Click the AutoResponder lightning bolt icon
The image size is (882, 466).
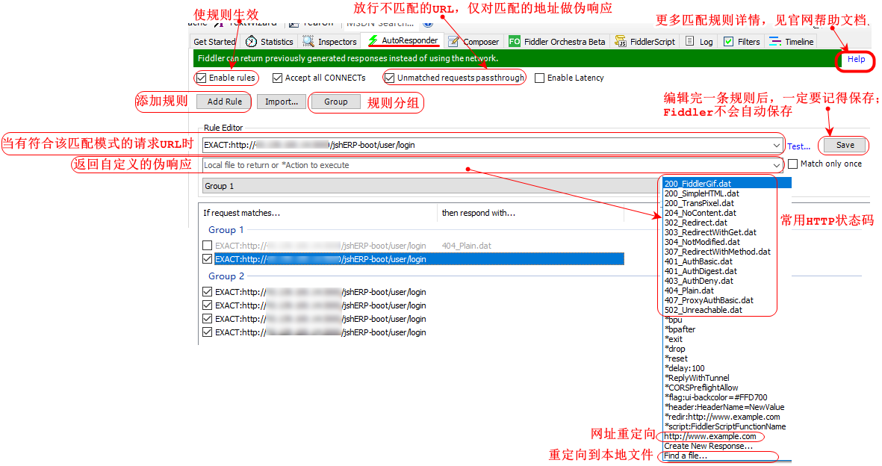[x=373, y=42]
